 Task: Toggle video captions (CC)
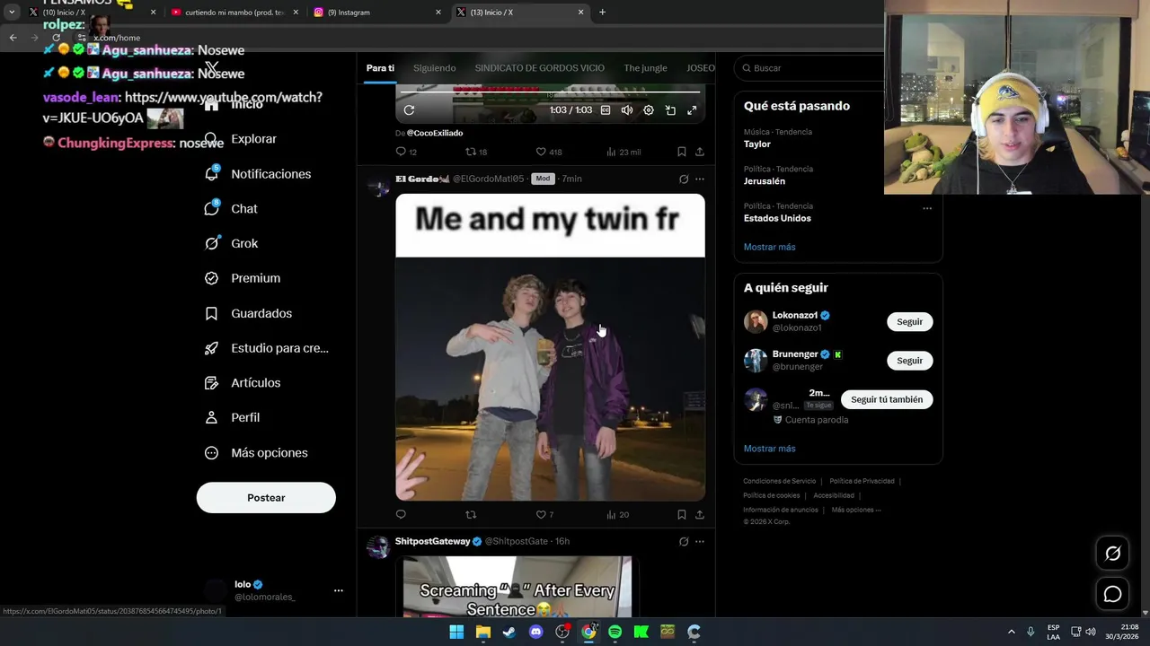click(x=606, y=110)
